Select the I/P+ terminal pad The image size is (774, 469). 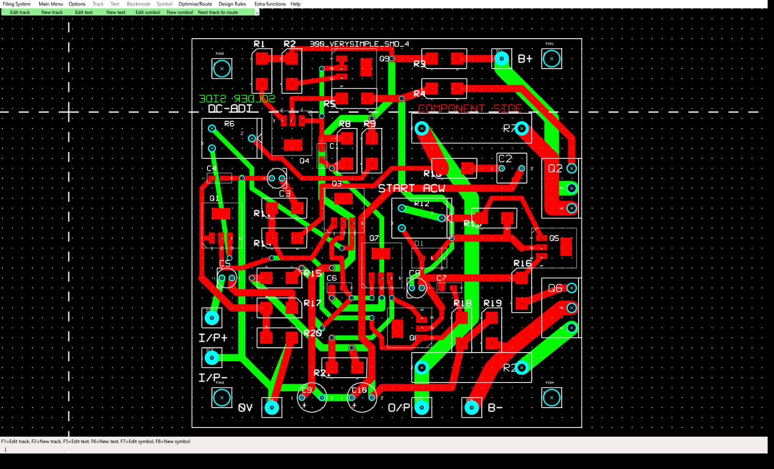pyautogui.click(x=212, y=318)
